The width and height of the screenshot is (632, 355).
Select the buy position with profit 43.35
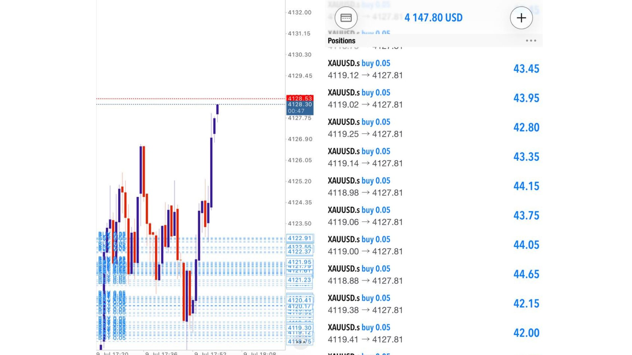(434, 157)
